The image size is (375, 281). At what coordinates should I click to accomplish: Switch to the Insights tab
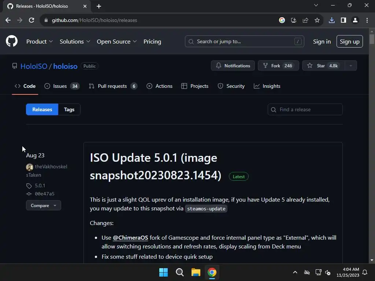coord(267,86)
